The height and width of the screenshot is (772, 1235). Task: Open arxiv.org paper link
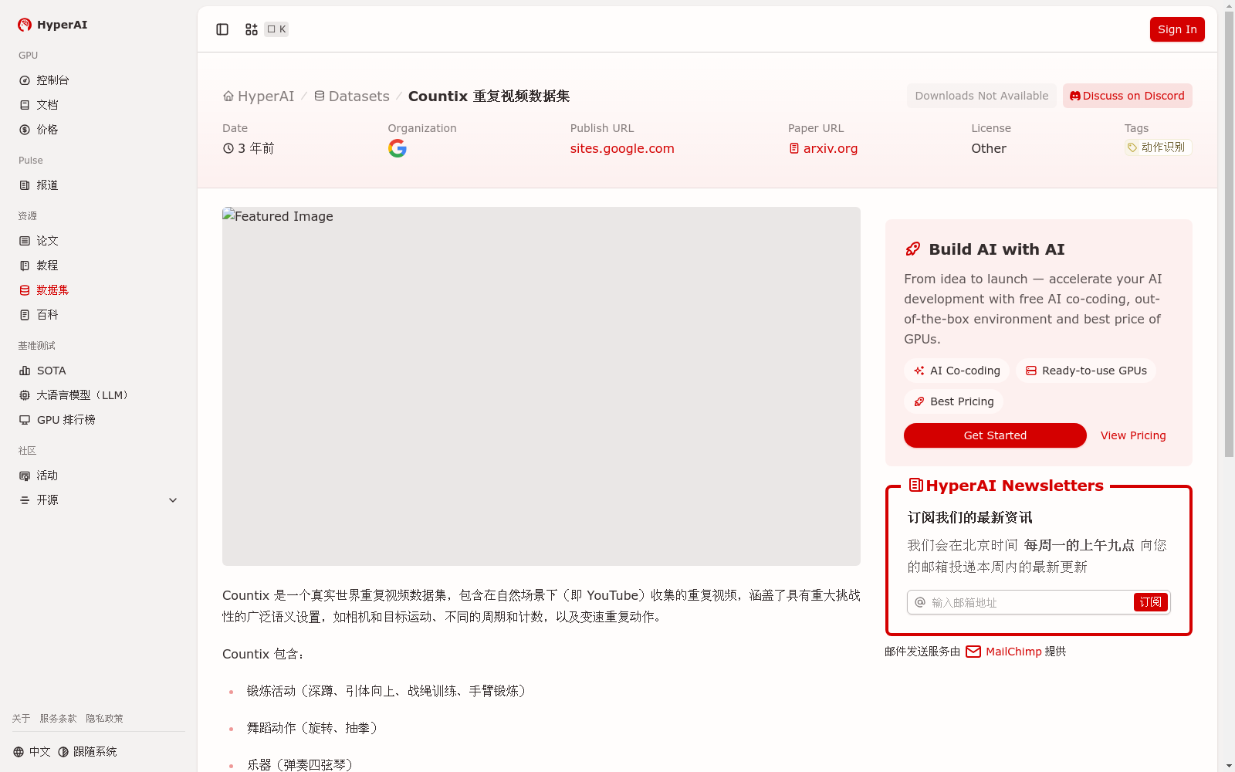(823, 148)
